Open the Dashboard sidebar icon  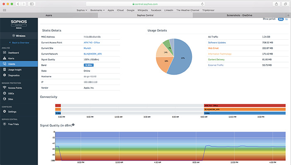click(x=5, y=53)
